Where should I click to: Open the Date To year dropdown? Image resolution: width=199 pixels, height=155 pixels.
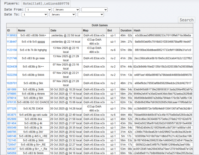[x=91, y=15]
